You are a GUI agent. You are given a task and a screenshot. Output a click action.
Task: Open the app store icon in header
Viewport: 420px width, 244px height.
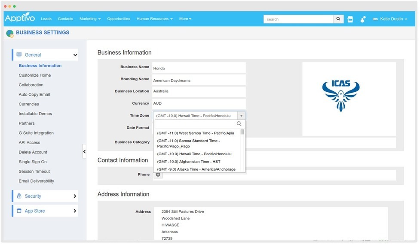pos(350,19)
